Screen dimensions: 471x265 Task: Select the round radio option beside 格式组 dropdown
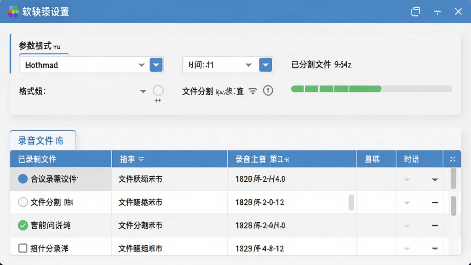(158, 91)
